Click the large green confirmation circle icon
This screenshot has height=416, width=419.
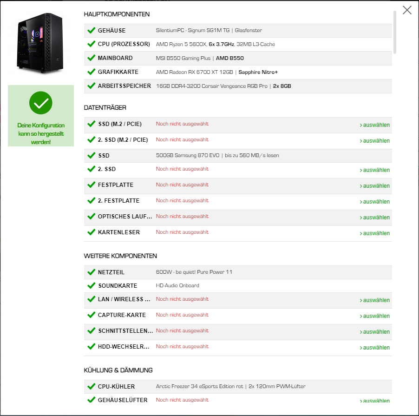[x=40, y=103]
